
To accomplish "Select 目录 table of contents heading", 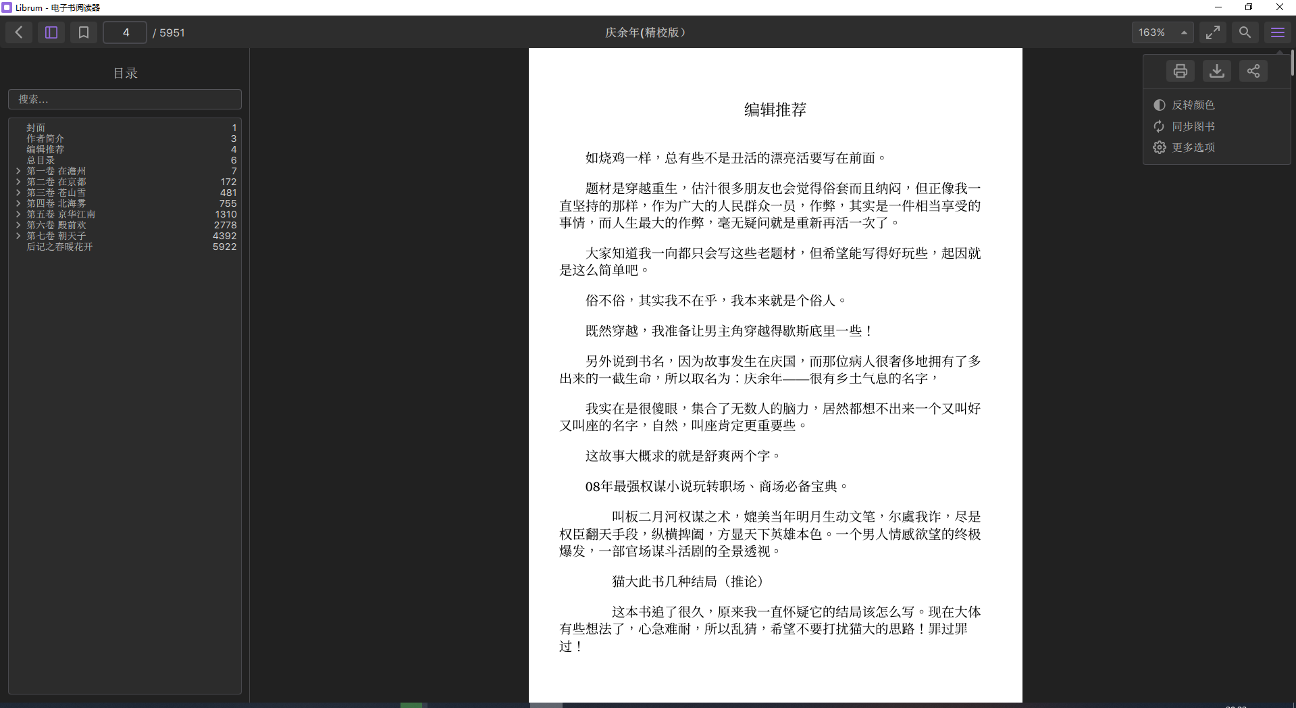I will [124, 73].
